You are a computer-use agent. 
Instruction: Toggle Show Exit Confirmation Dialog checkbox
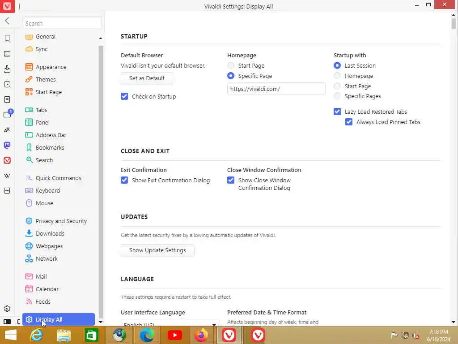[124, 180]
